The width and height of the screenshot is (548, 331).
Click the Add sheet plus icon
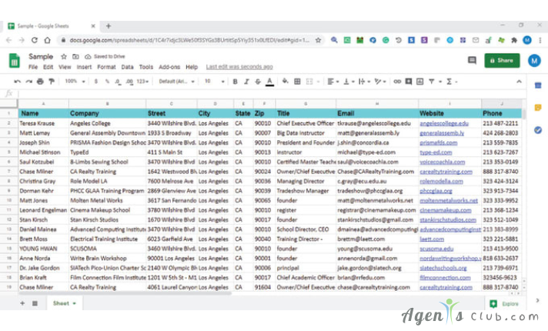click(22, 303)
